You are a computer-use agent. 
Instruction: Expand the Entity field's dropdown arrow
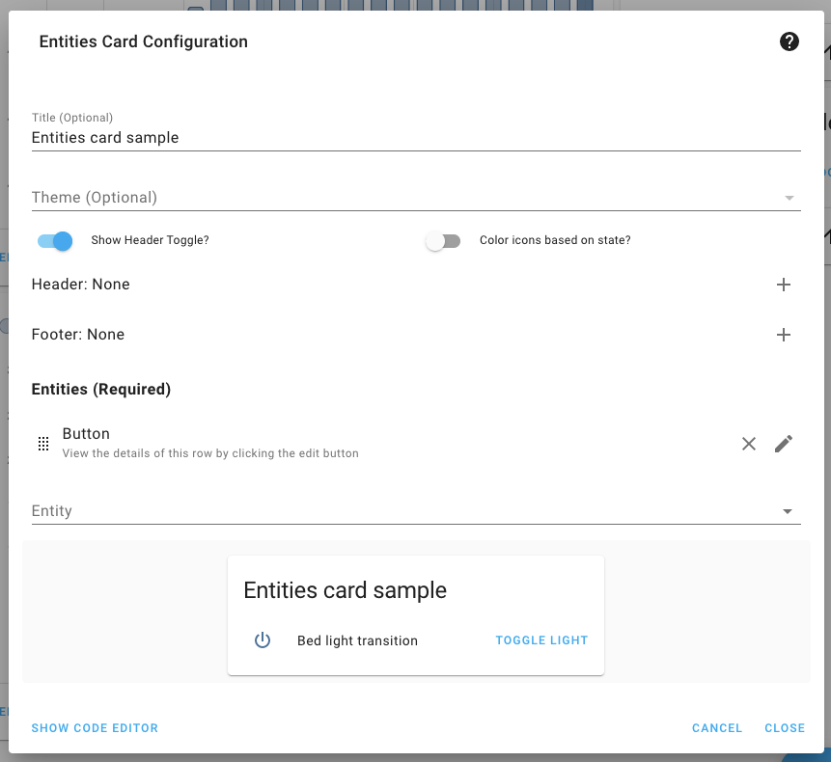pos(788,511)
